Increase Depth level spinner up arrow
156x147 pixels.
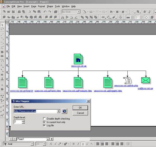pyautogui.click(x=23, y=121)
